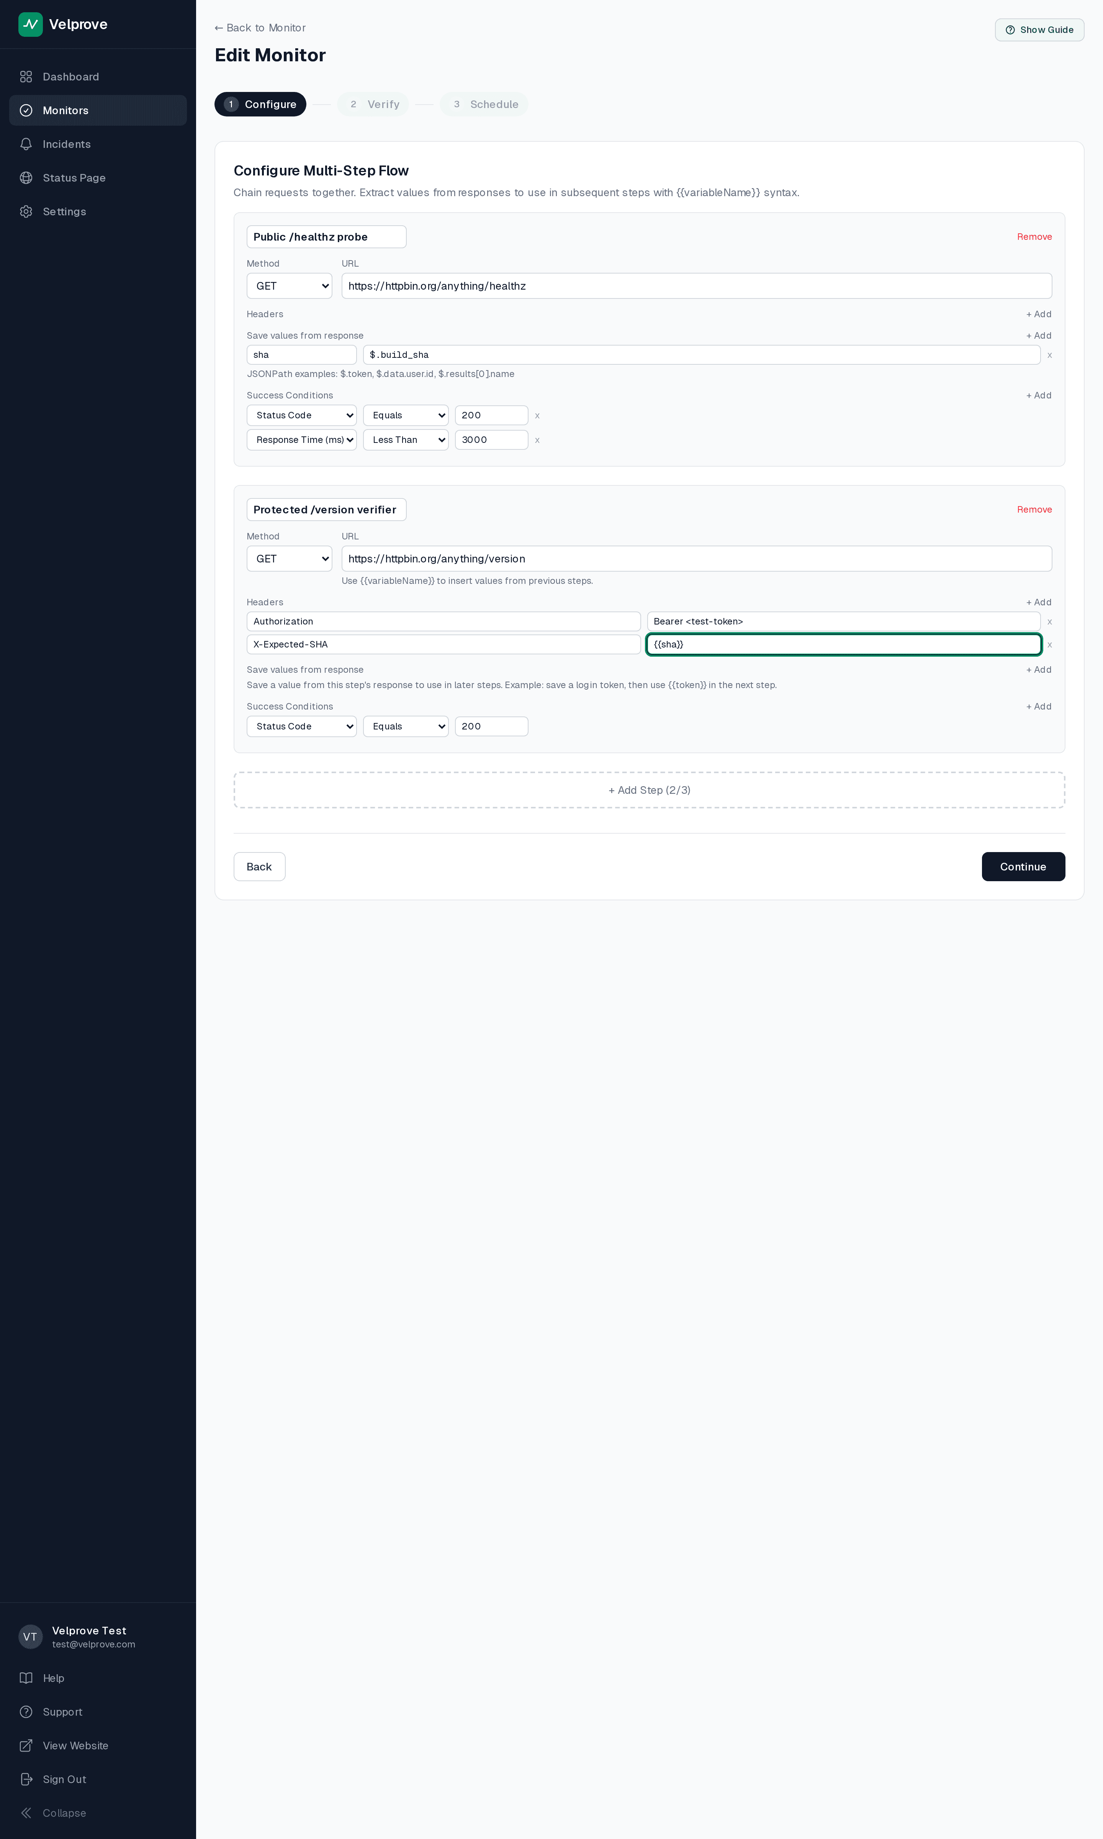Open Response Time (ms) condition dropdown
This screenshot has height=1839, width=1103.
coord(302,440)
